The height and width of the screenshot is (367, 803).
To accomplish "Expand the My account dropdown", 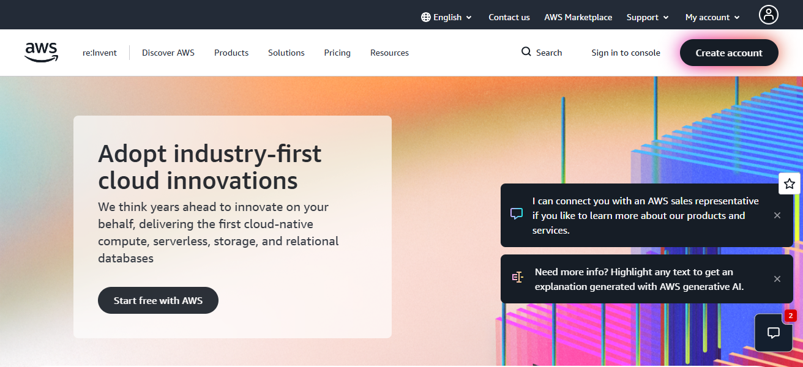I will coord(712,17).
